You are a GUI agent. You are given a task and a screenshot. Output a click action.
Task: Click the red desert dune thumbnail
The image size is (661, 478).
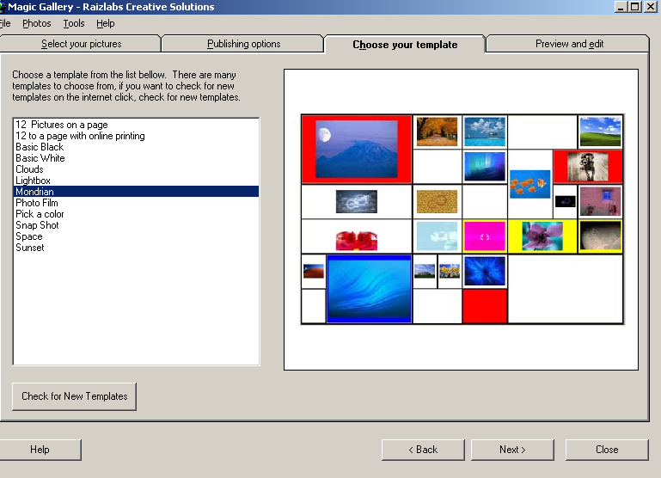pyautogui.click(x=314, y=271)
